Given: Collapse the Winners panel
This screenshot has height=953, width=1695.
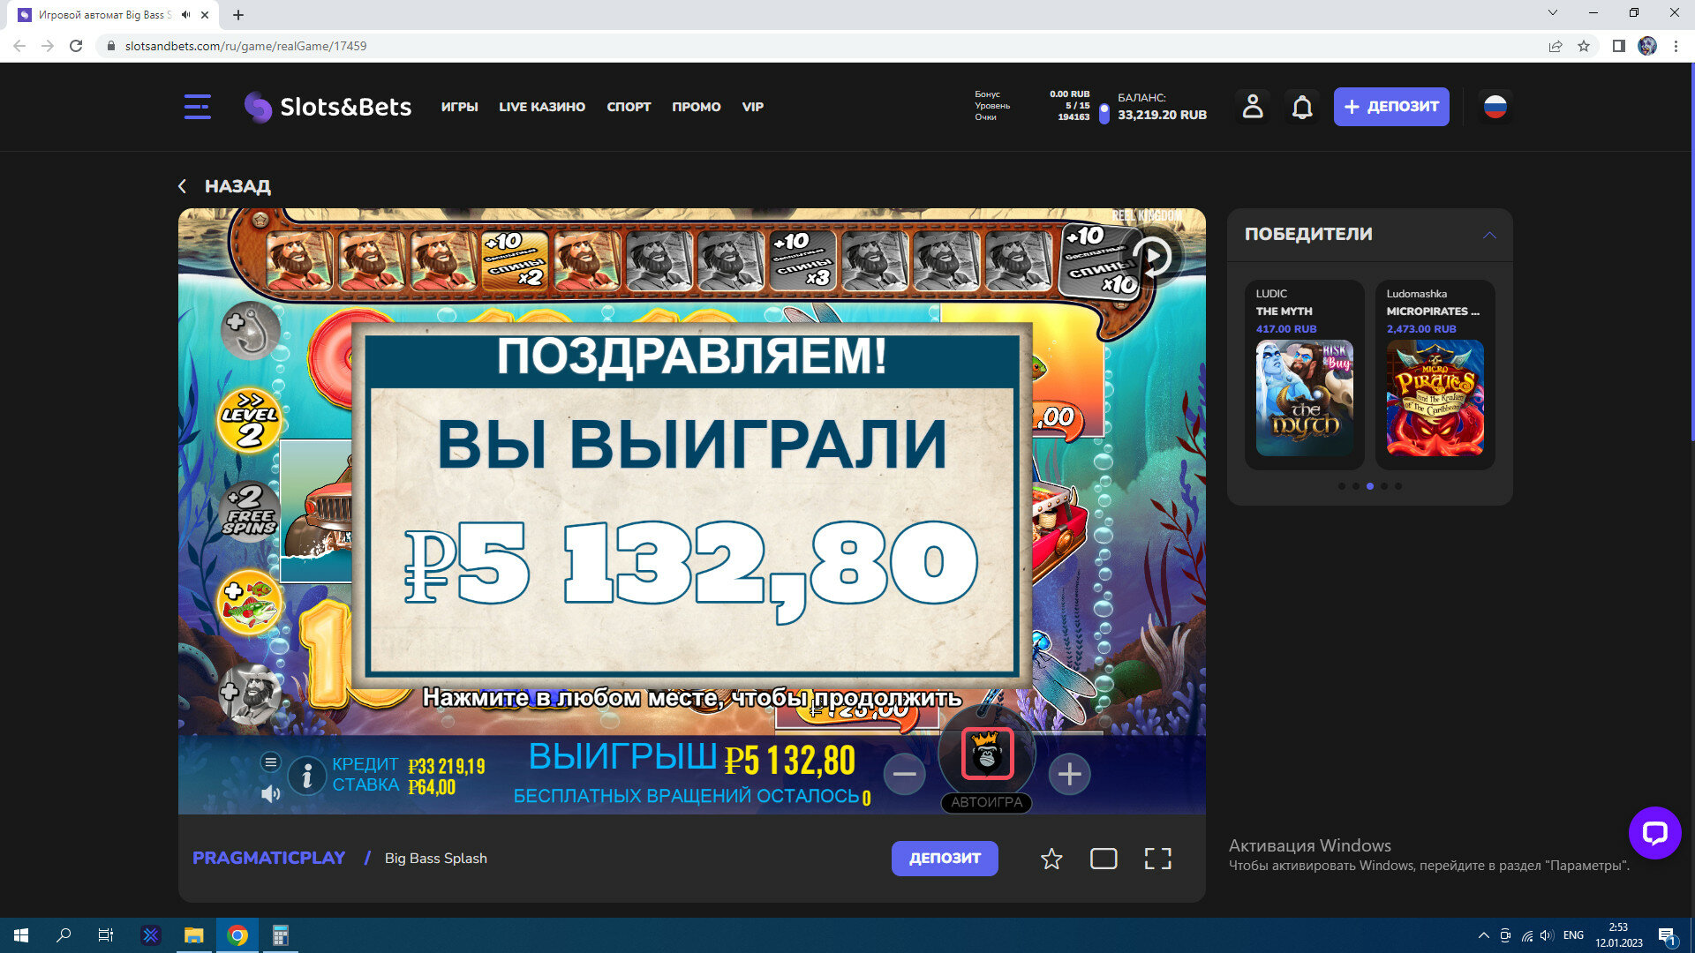Looking at the screenshot, I should click(x=1489, y=235).
